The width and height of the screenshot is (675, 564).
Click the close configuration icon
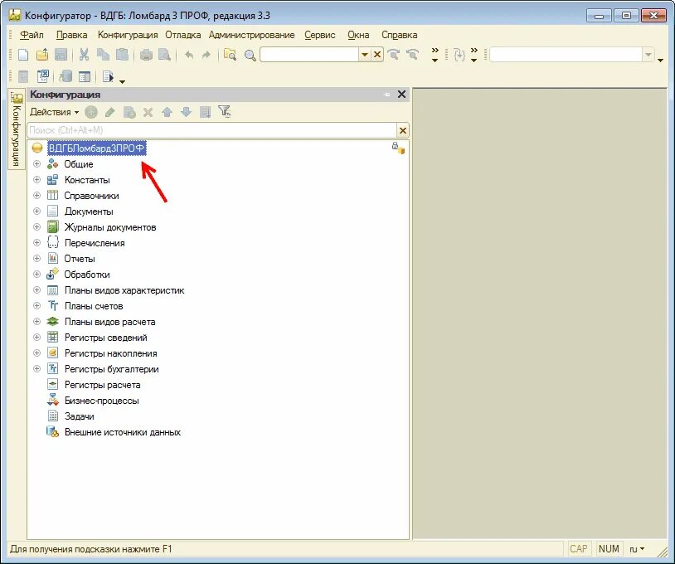pyautogui.click(x=43, y=76)
